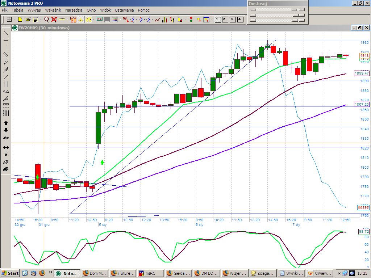Select the candlestick chart type icon

point(180,20)
